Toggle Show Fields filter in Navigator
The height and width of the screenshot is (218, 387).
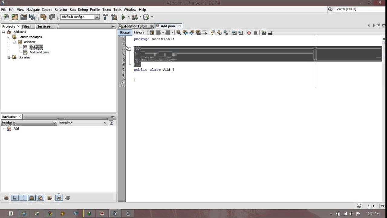click(15, 198)
